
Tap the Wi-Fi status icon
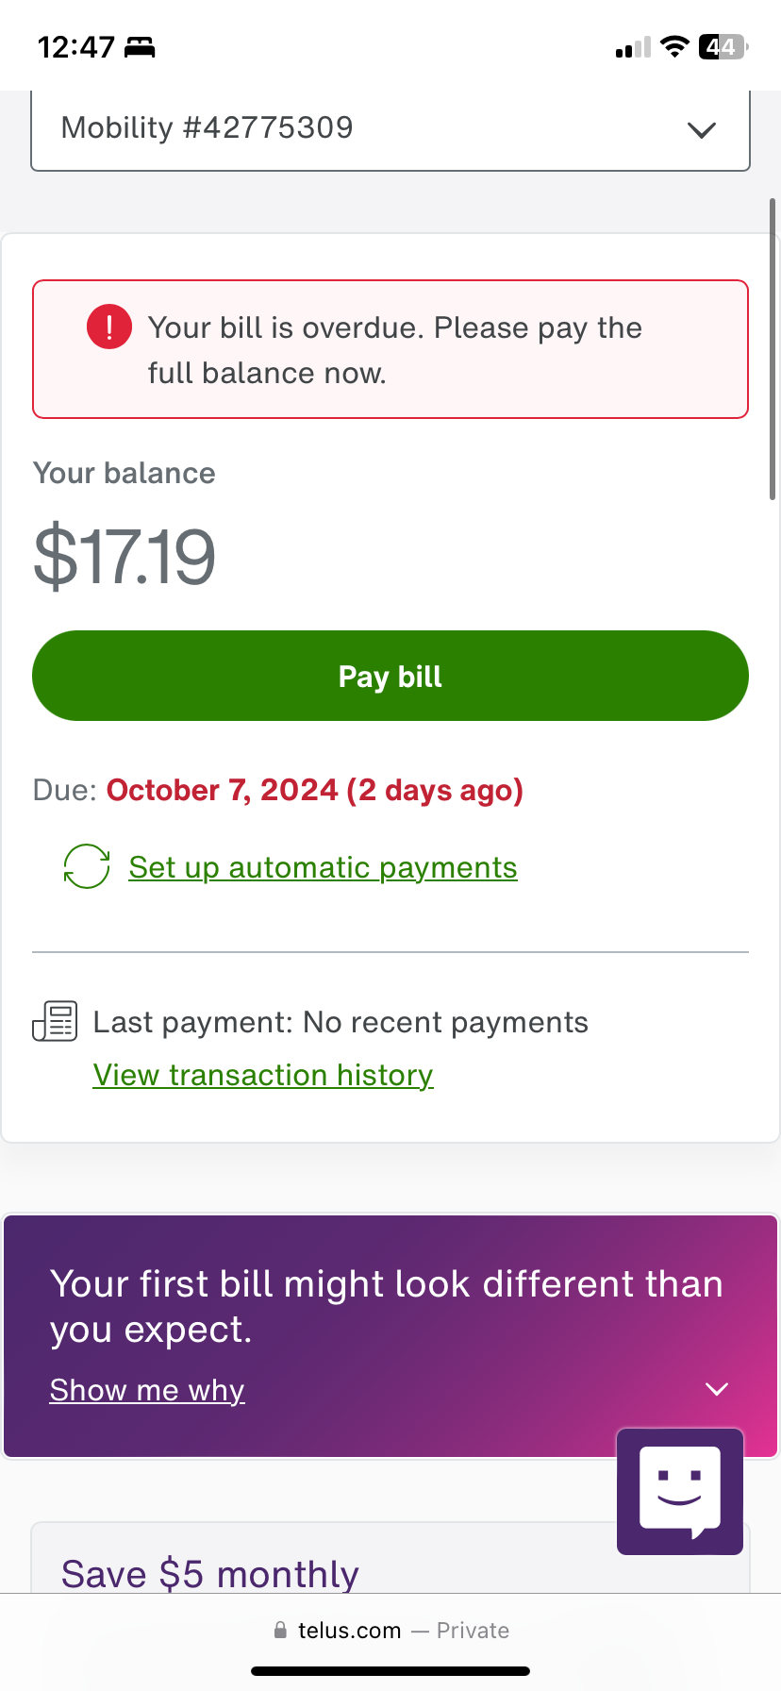(673, 47)
